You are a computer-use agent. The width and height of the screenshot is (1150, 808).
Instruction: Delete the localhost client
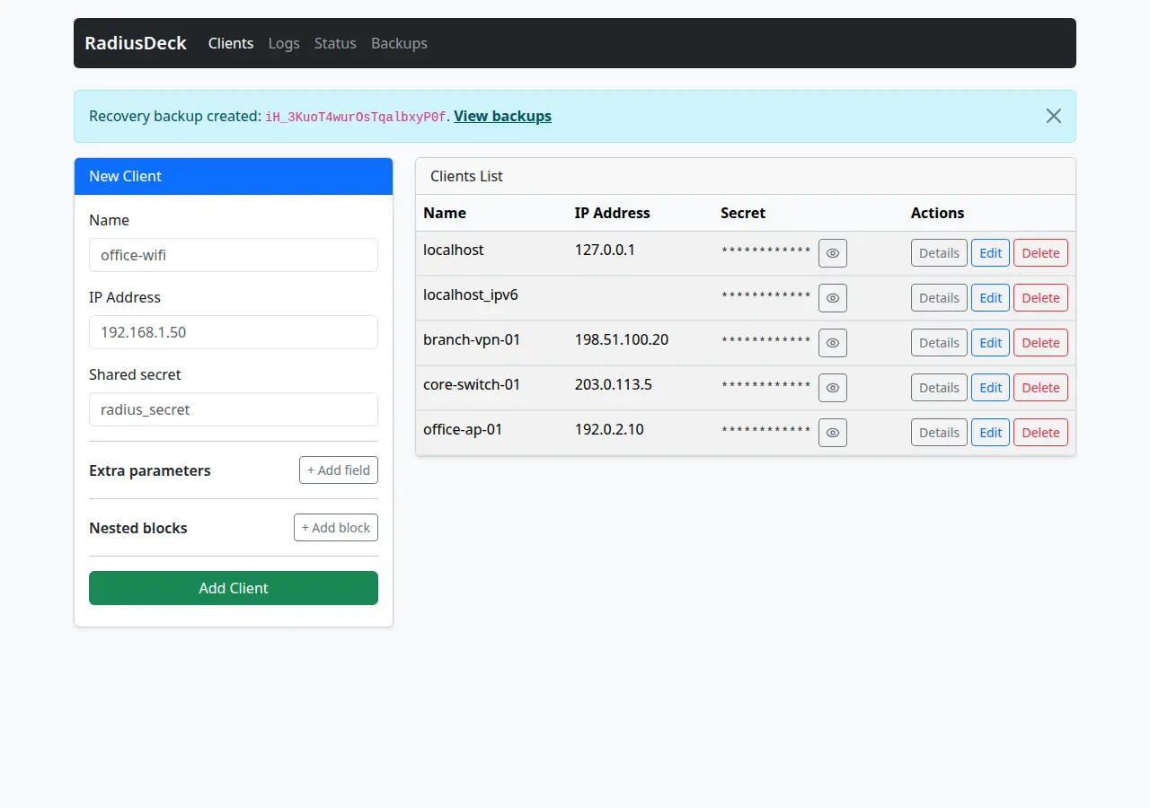(1040, 253)
